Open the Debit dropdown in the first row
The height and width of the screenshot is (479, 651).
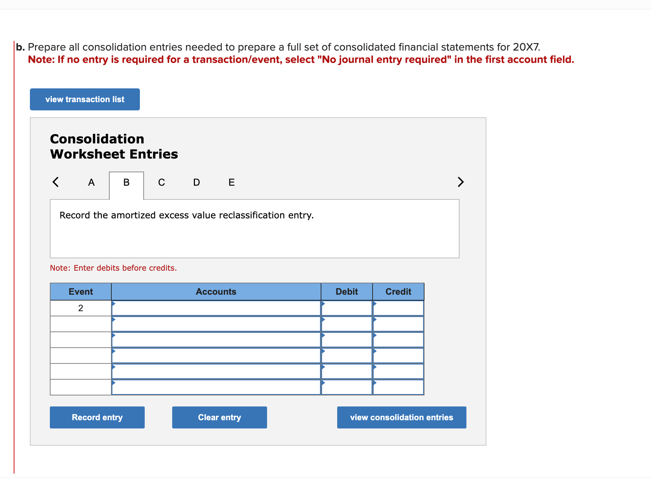pos(346,308)
